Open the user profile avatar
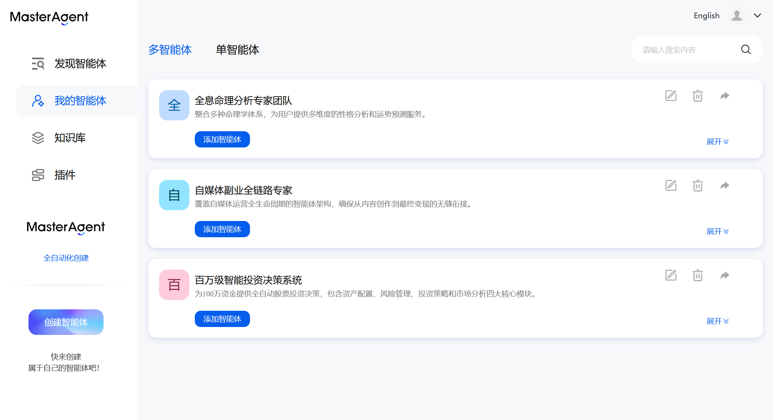Viewport: 773px width, 420px height. [737, 16]
